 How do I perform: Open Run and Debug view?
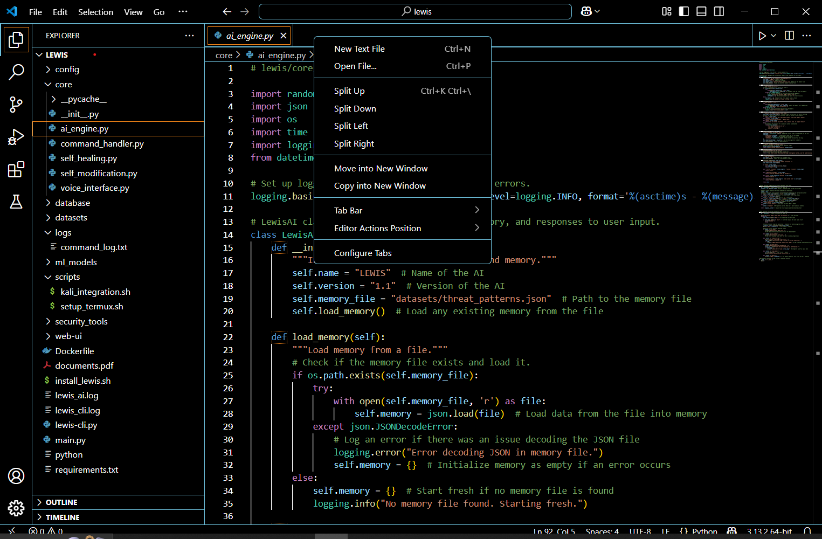point(16,137)
